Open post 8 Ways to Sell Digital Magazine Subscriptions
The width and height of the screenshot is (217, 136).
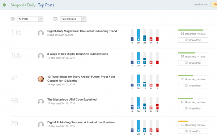(x=78, y=54)
